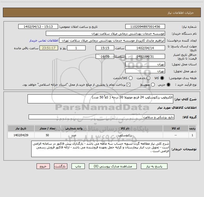Click the چاپ print button
Image resolution: width=204 pixels, height=197 pixels.
tap(78, 166)
